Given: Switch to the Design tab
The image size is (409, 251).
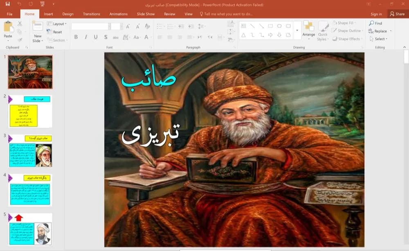Looking at the screenshot, I should click(68, 14).
